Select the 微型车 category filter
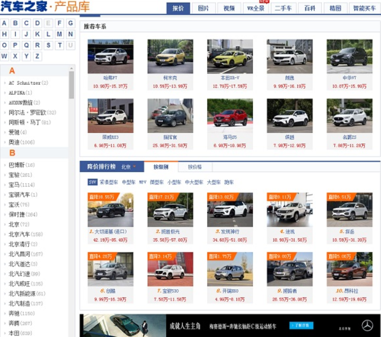The image size is (381, 337). click(157, 182)
